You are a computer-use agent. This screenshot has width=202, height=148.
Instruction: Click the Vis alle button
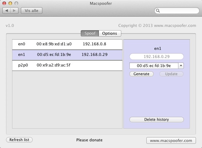[31, 11]
